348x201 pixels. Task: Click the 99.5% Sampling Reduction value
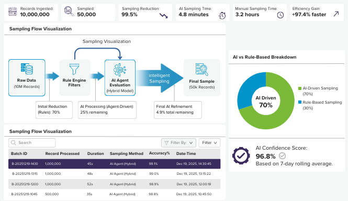click(x=129, y=15)
